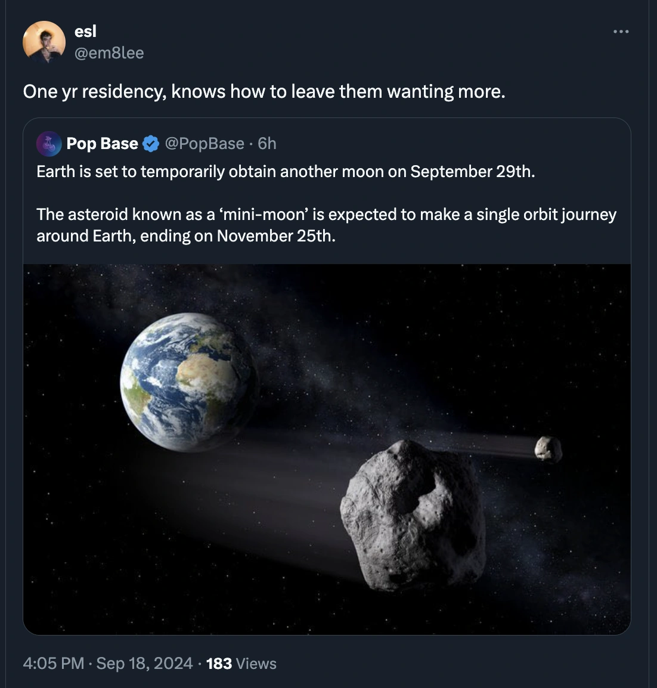Click the verified badge next to Pop Base
The width and height of the screenshot is (657, 688).
(x=150, y=143)
